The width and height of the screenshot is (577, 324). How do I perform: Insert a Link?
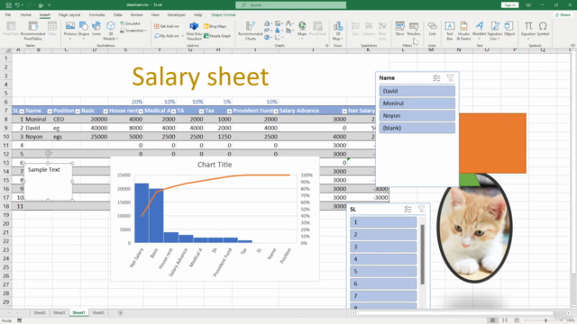click(x=433, y=30)
